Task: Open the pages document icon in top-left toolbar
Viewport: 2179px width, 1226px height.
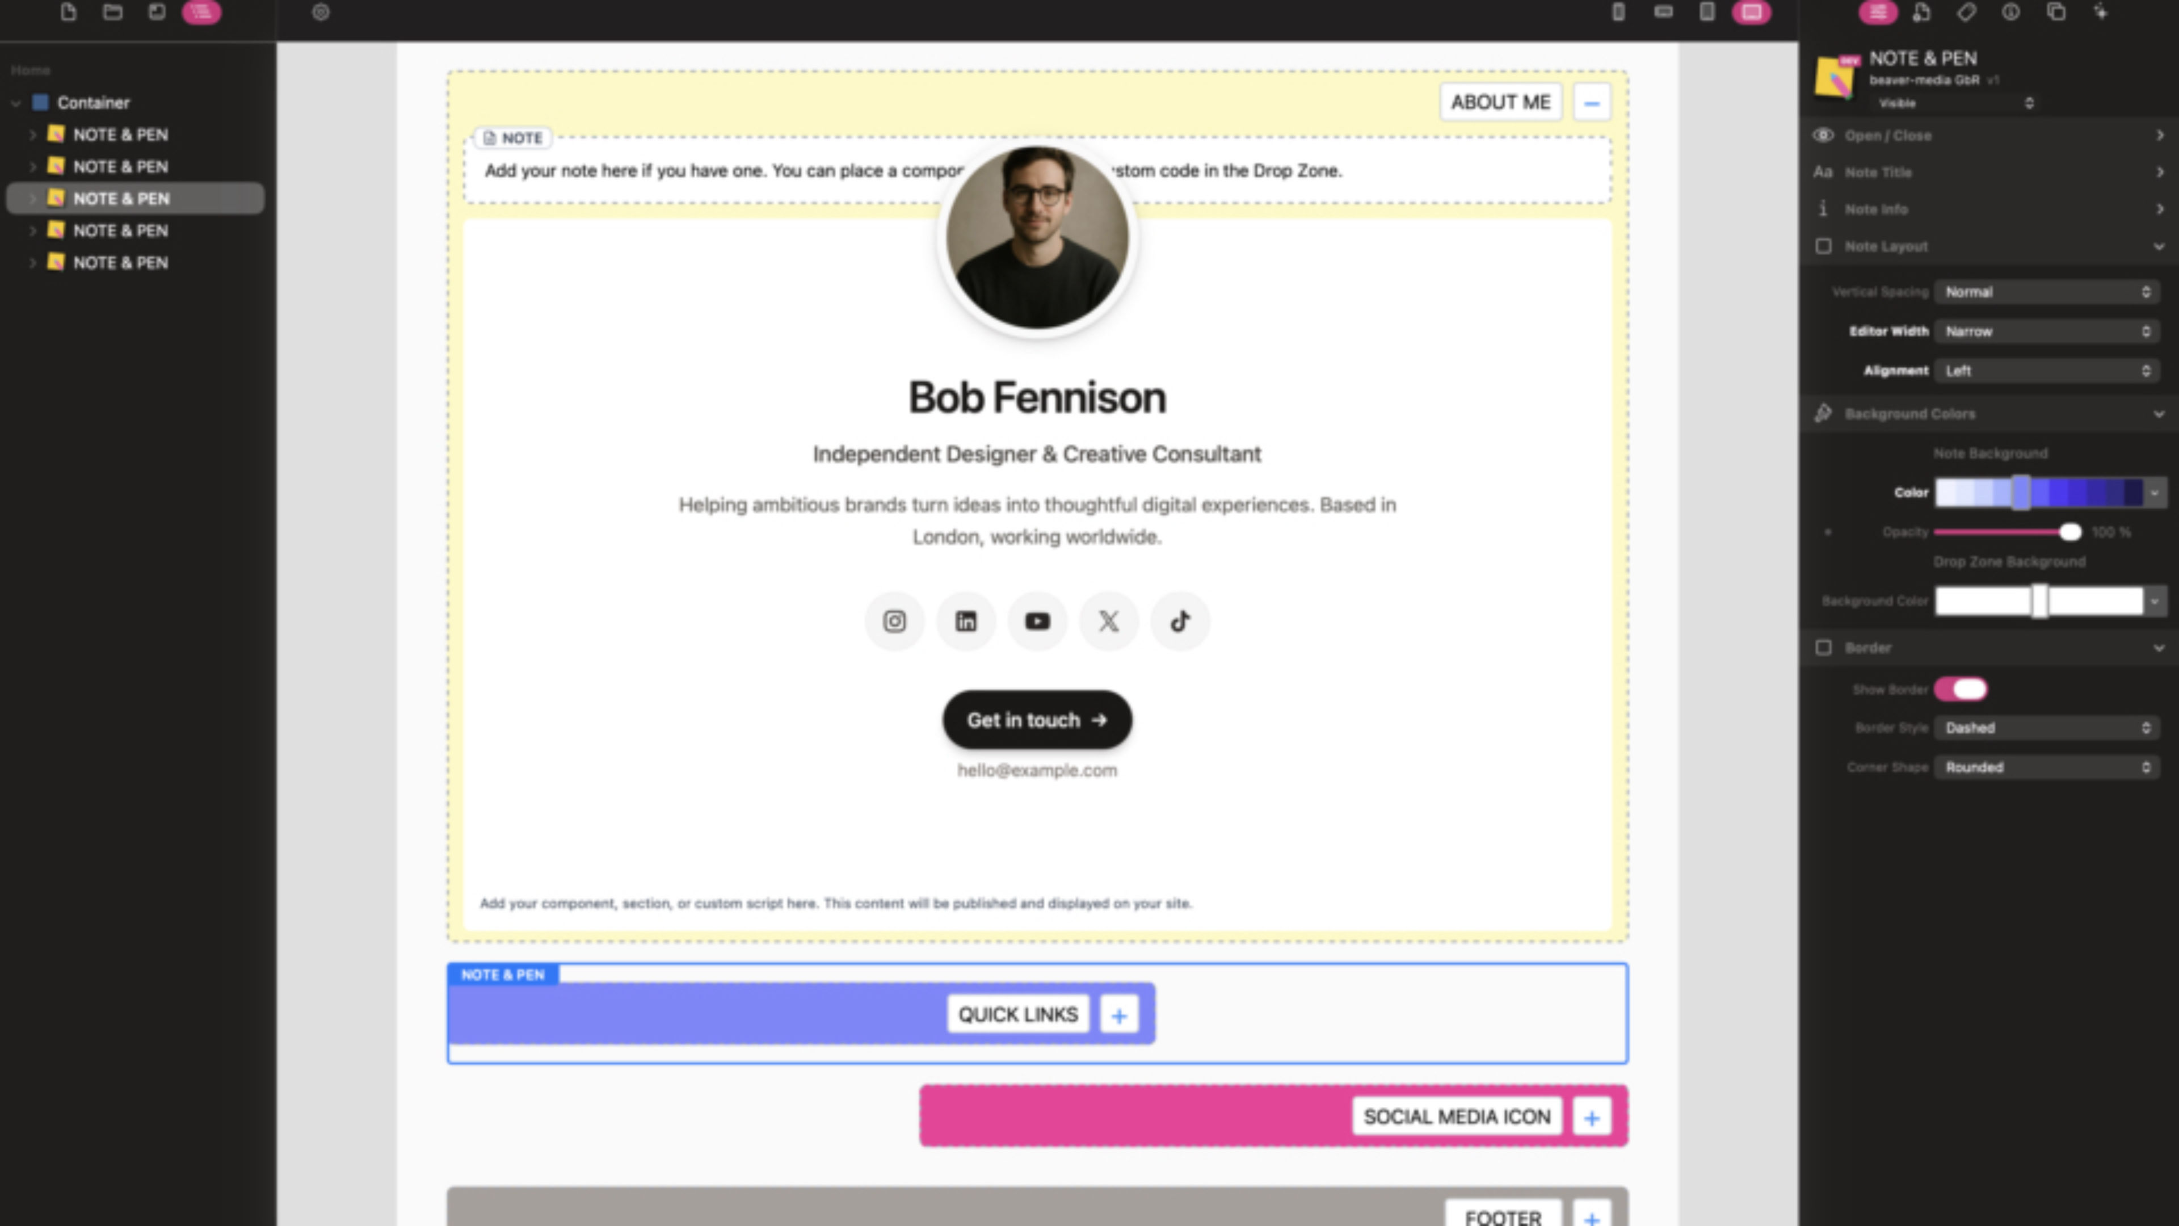Action: (69, 12)
